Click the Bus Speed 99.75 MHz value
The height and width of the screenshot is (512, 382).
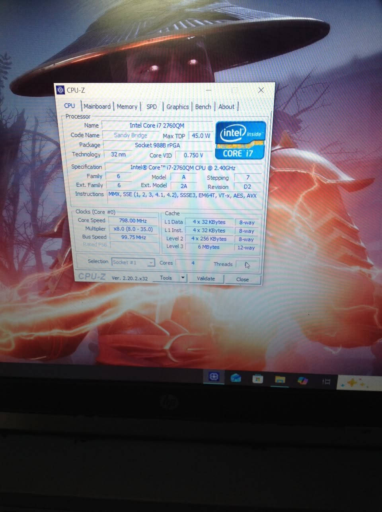pos(133,237)
